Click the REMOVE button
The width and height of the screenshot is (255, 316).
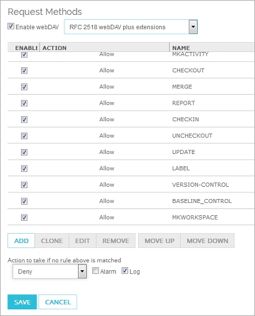116,241
